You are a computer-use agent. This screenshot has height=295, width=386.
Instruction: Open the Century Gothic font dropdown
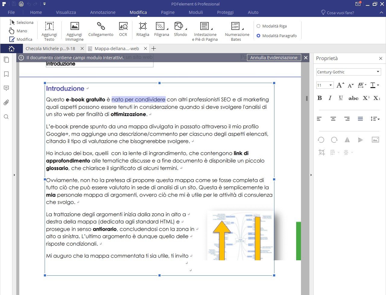tap(378, 72)
